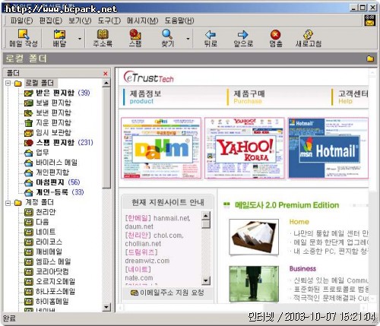
Task: Select the 하나포스메일 account
Action: click(49, 292)
